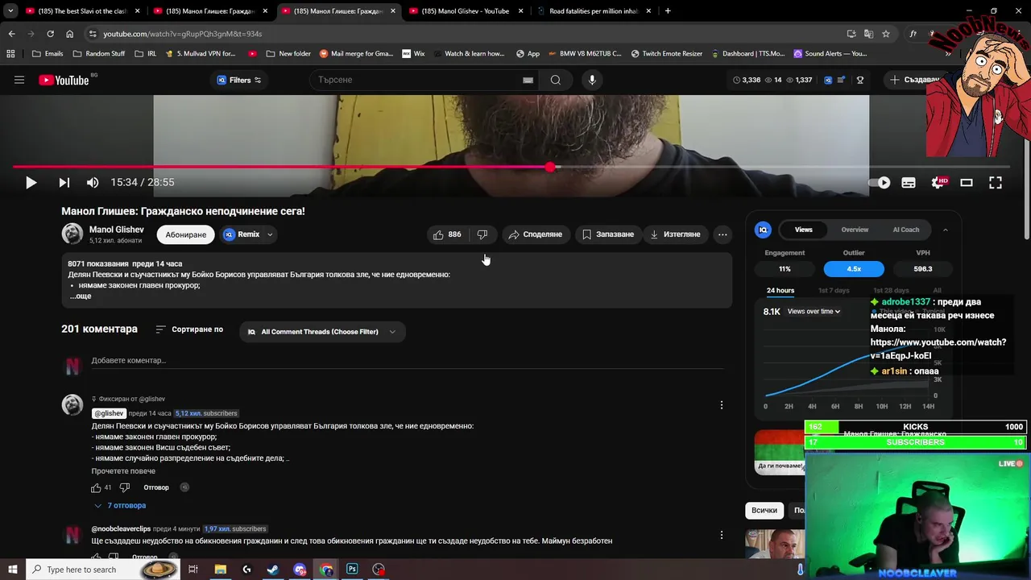Click the search magnifier button

pyautogui.click(x=556, y=80)
